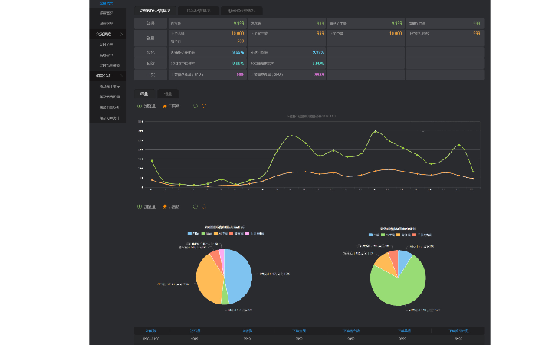Click the hollow orange circle icon below the line chart
Image resolution: width=552 pixels, height=345 pixels.
point(205,206)
